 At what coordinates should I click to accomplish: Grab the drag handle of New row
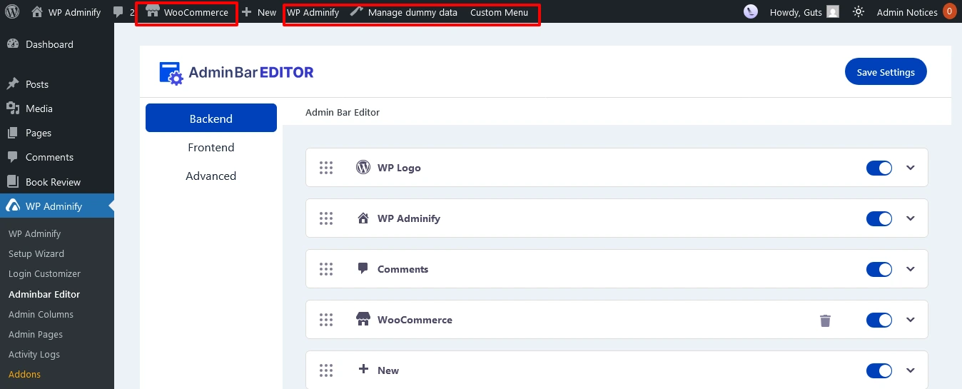point(326,370)
